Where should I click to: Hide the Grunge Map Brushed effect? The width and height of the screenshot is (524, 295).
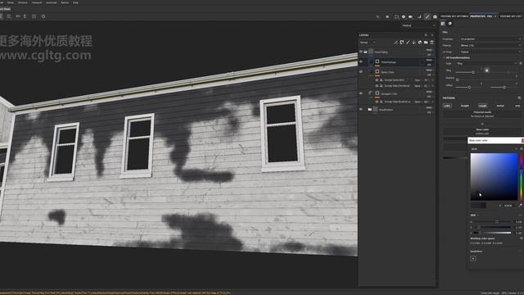coord(377,102)
